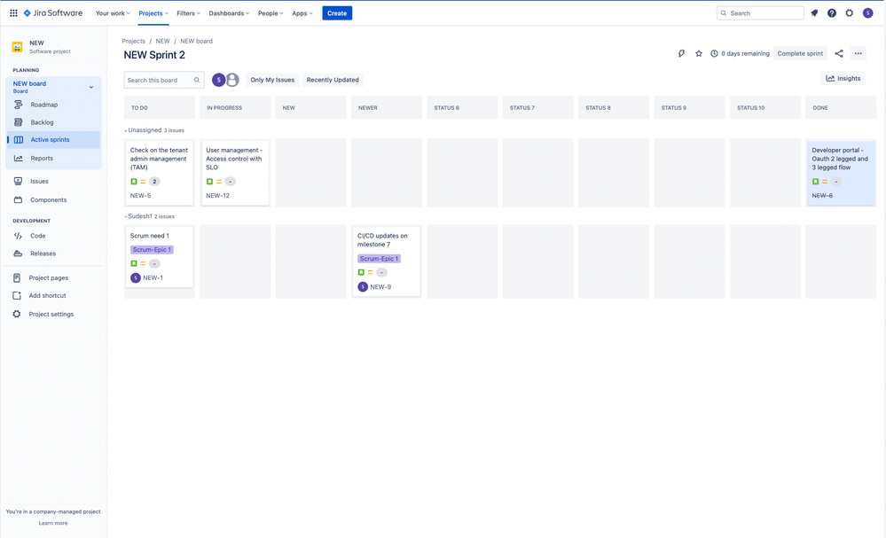Click the Search this board field

(160, 80)
